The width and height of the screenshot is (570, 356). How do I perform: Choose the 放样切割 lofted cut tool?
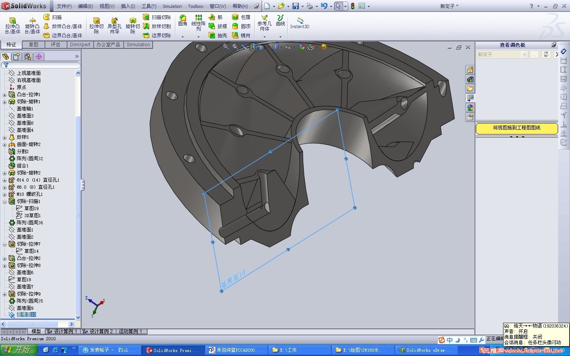157,26
